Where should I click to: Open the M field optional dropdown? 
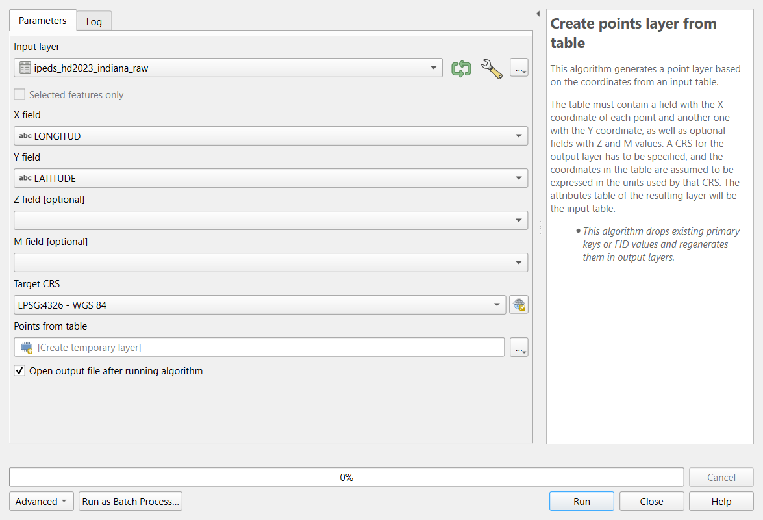[x=271, y=263]
